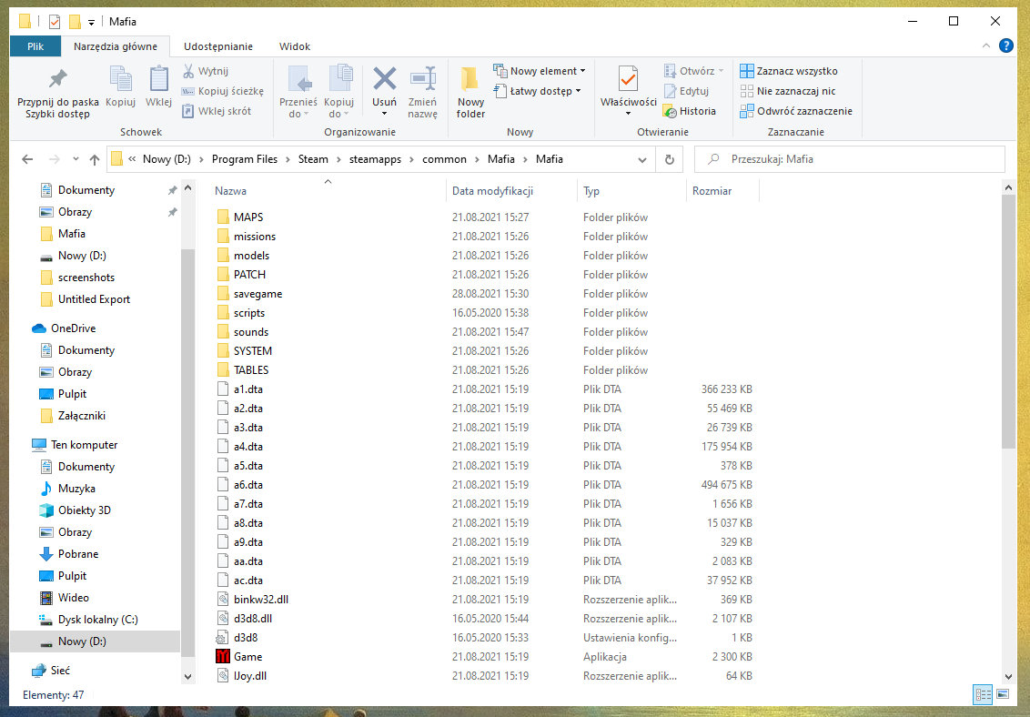Screen dimensions: 1030x717
Task: Select OneDrive in the navigation pane
Action: (x=73, y=328)
